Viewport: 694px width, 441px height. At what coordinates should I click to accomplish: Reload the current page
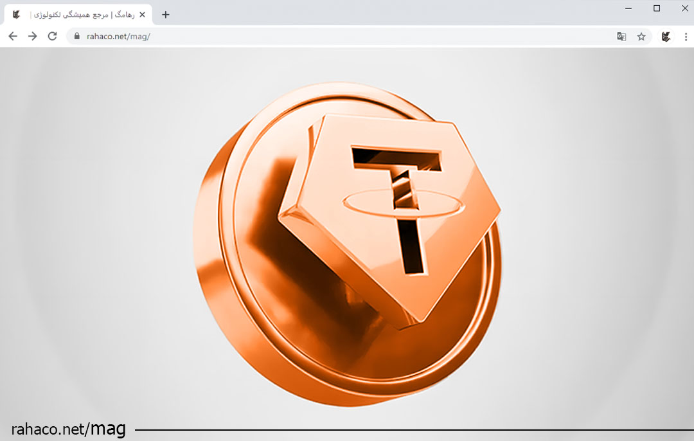pyautogui.click(x=53, y=37)
